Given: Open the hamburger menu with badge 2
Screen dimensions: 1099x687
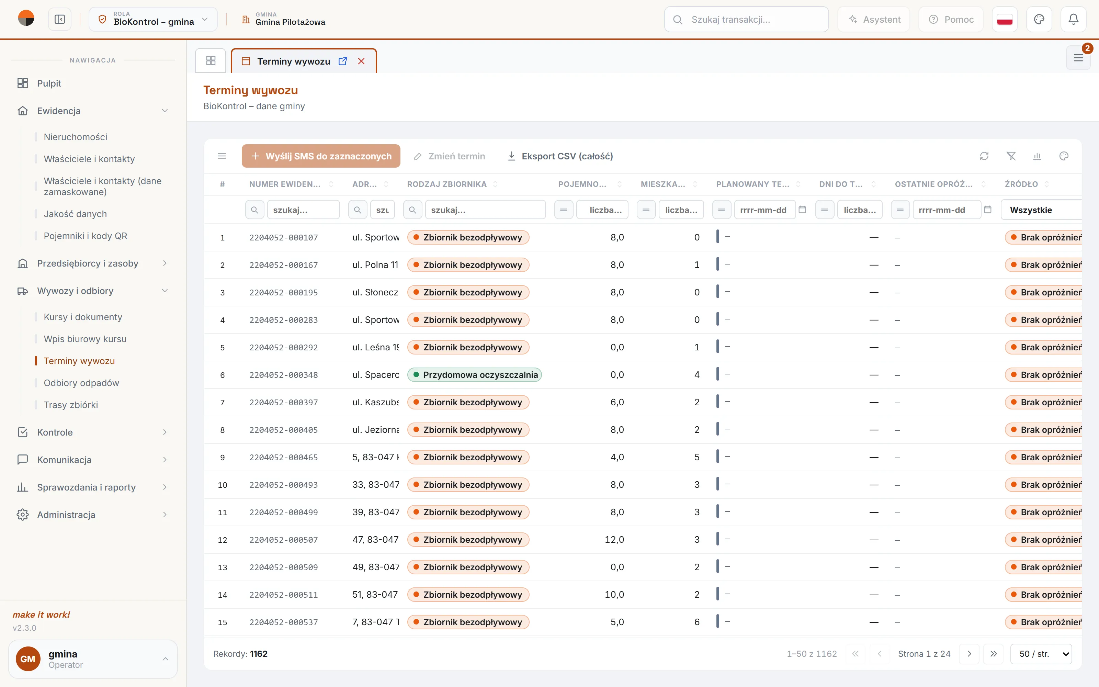Looking at the screenshot, I should pos(1078,58).
